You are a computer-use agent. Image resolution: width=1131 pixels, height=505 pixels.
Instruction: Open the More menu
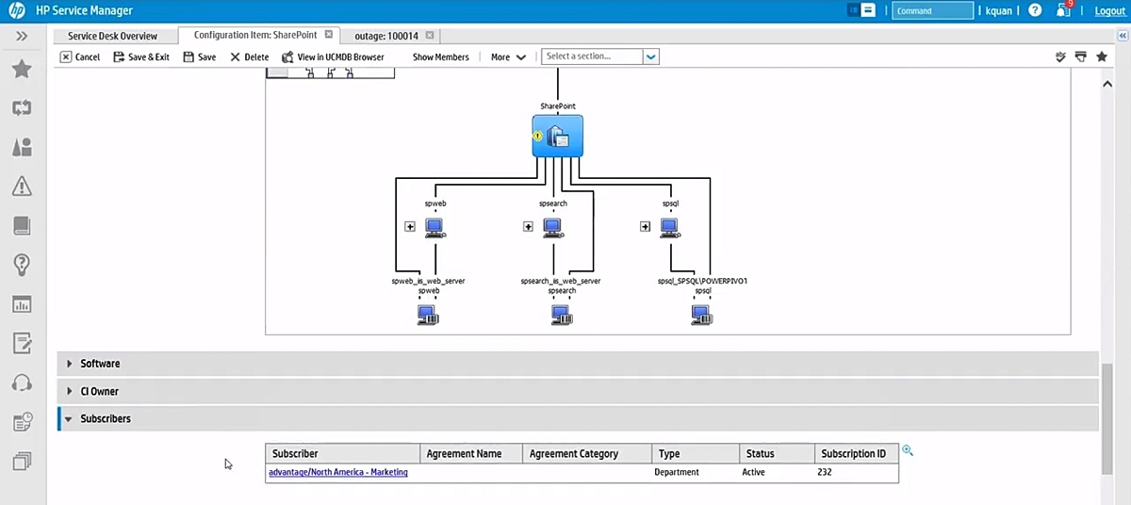click(508, 57)
